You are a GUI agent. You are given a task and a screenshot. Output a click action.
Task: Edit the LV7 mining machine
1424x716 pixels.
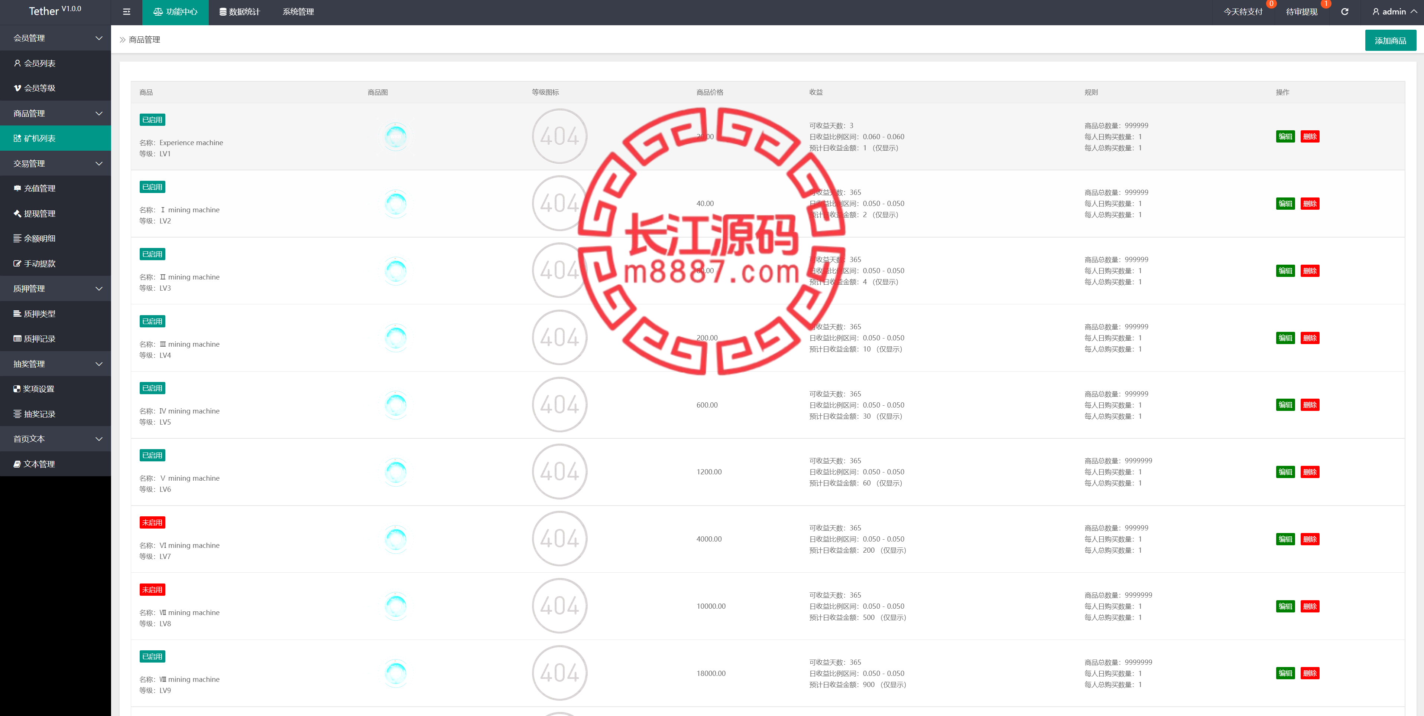pos(1285,539)
